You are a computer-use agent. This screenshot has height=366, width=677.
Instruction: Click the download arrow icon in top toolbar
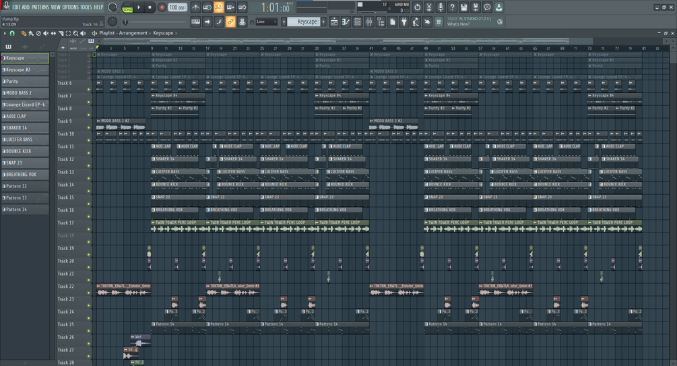(x=498, y=7)
